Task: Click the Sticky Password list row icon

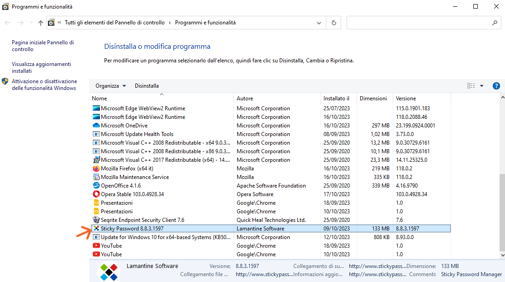Action: [x=96, y=229]
